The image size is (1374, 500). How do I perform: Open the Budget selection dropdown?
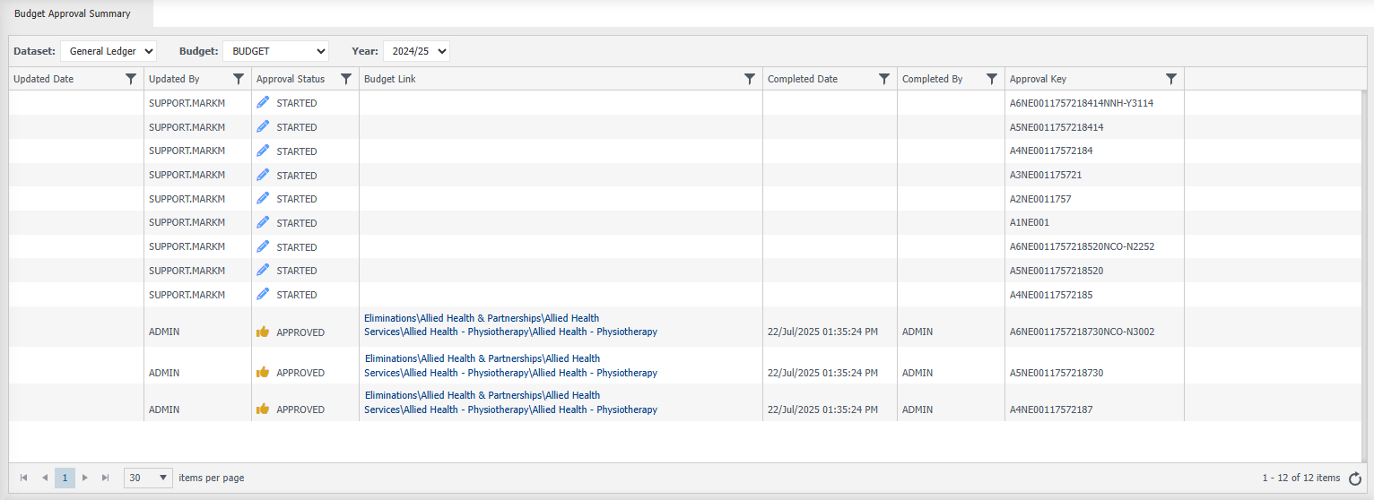pyautogui.click(x=275, y=51)
